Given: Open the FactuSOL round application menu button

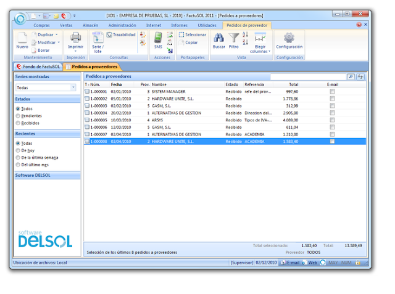Looking at the screenshot, I should [x=20, y=18].
